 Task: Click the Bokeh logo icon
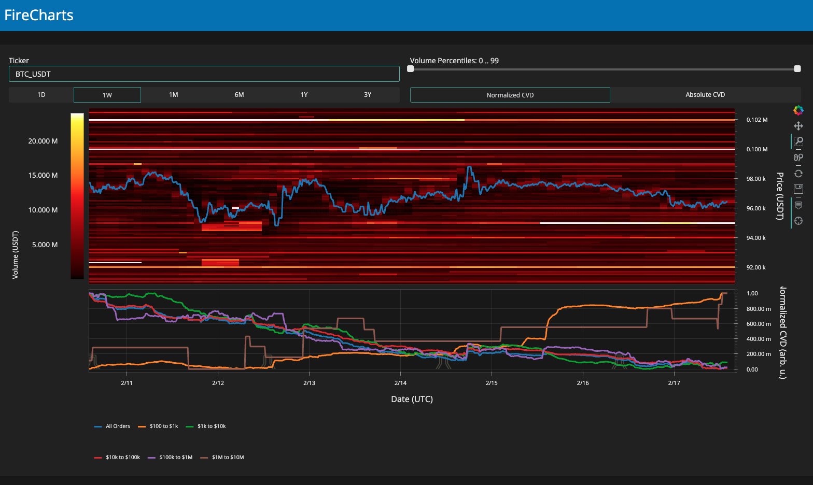tap(798, 110)
